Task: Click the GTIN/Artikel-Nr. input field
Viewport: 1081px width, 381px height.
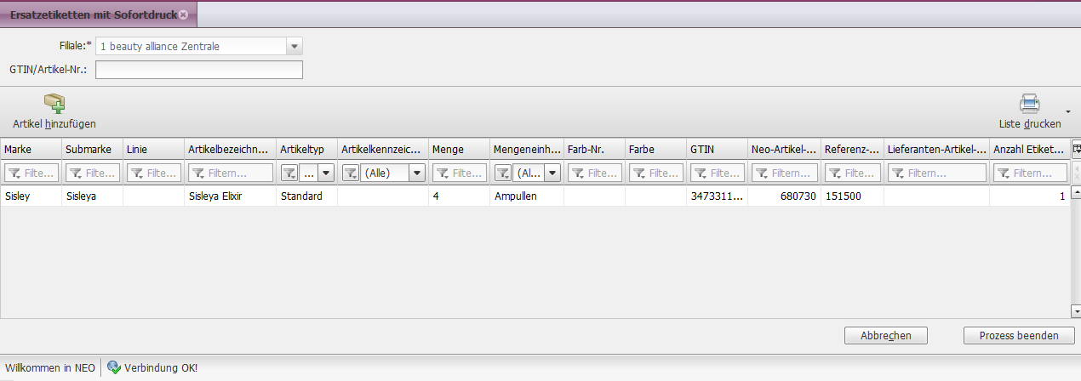Action: 199,70
